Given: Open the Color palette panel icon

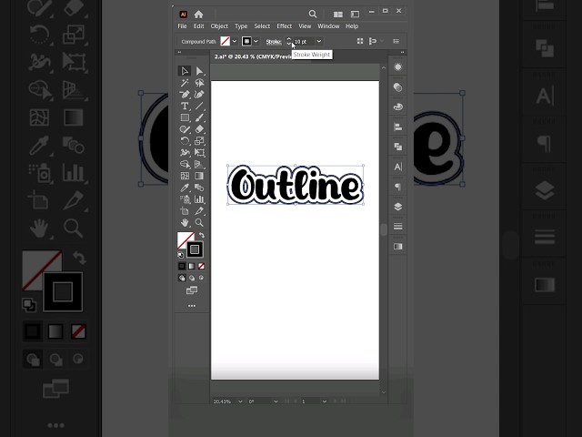Looking at the screenshot, I should click(398, 107).
